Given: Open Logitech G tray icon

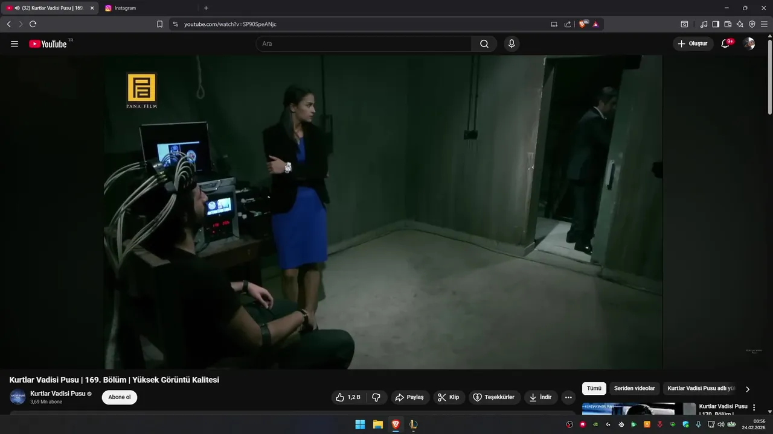Looking at the screenshot, I should point(608,424).
